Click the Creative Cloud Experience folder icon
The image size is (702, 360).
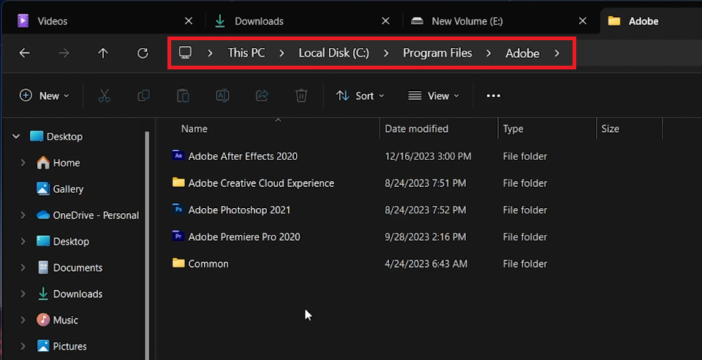coord(178,183)
